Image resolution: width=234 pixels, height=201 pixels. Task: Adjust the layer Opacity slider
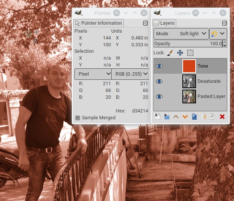pos(188,44)
